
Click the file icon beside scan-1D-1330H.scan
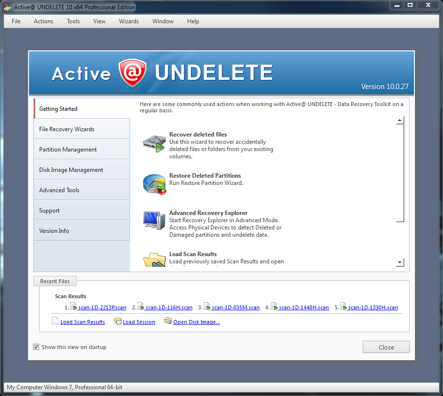coord(343,306)
